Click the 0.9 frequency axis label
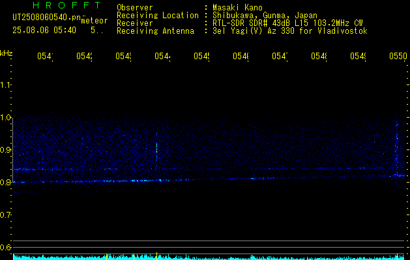The width and height of the screenshot is (410, 260). click(x=5, y=150)
